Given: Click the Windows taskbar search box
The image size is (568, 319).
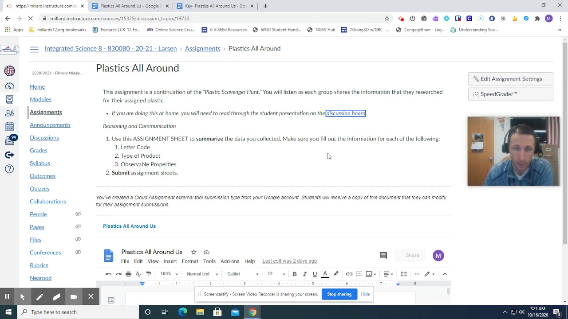Looking at the screenshot, I should (x=79, y=312).
